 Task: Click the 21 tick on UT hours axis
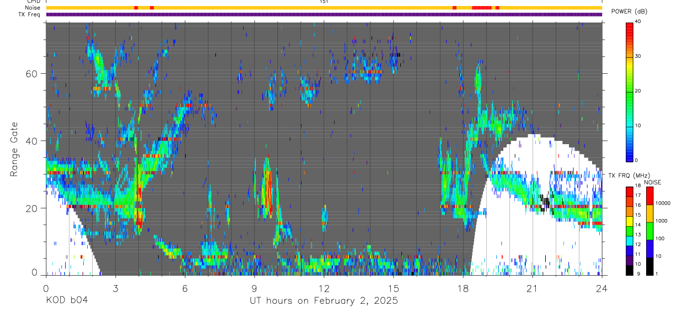(533, 287)
